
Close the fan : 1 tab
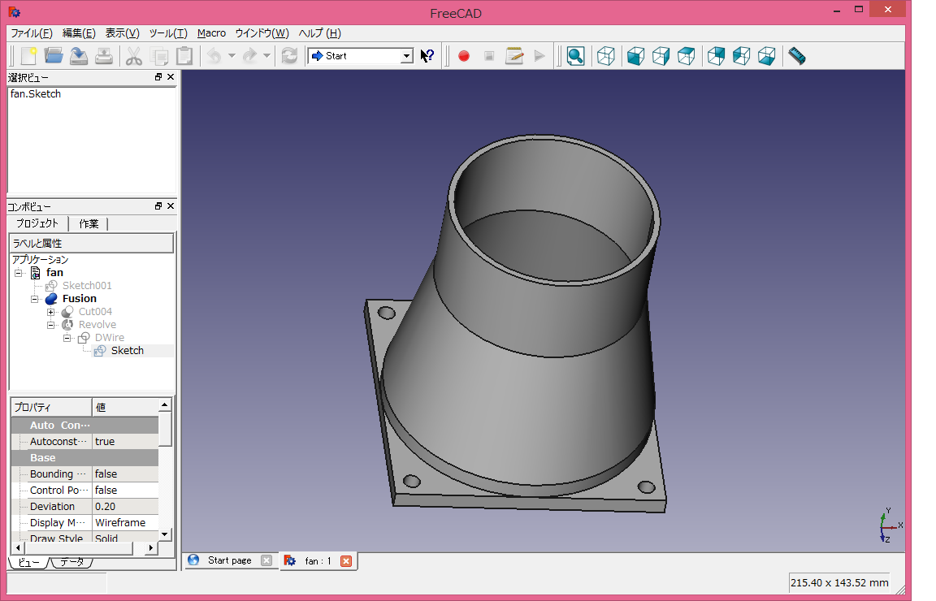[346, 561]
